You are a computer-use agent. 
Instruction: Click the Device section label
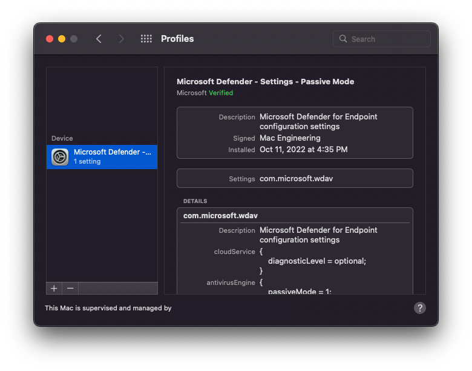pyautogui.click(x=62, y=138)
